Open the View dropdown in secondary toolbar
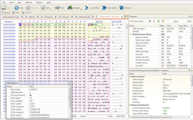Image resolution: width=193 pixels, height=120 pixels. (6, 13)
